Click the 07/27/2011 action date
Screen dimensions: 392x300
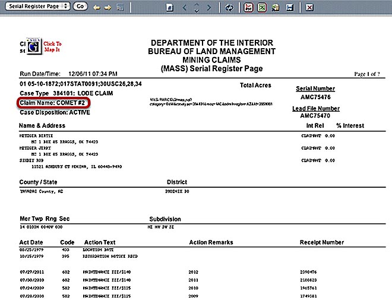pos(31,272)
